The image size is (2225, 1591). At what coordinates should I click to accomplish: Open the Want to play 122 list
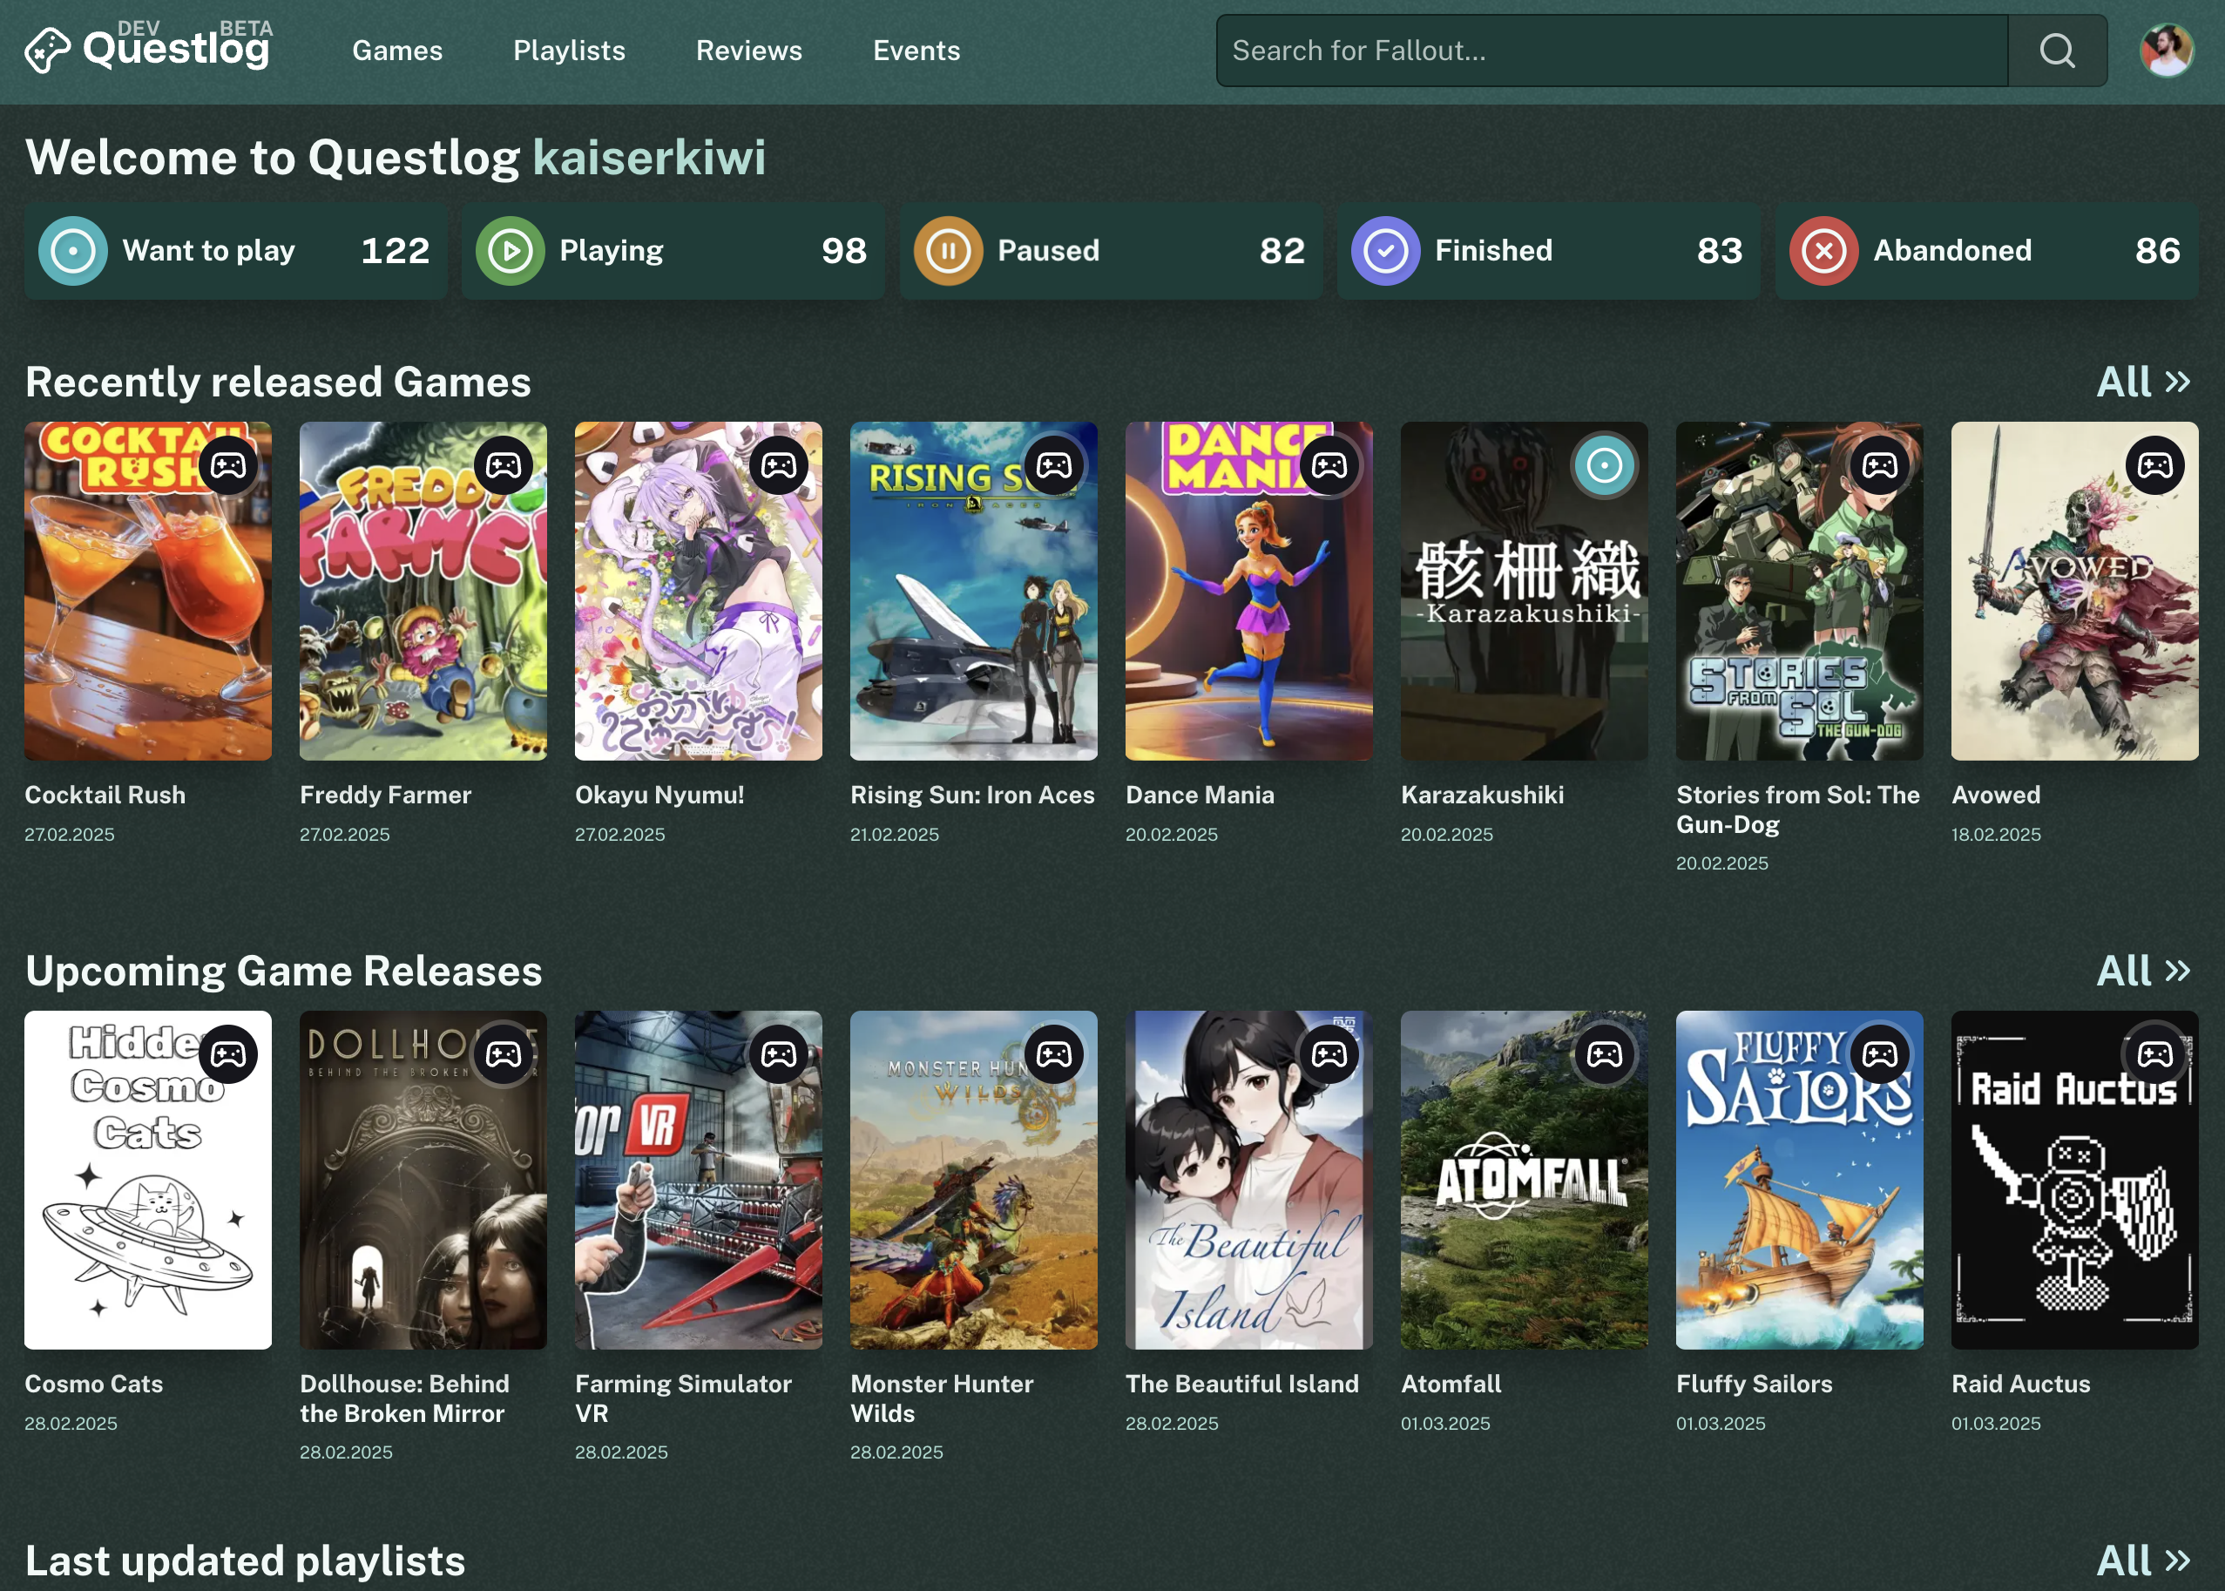click(x=236, y=251)
